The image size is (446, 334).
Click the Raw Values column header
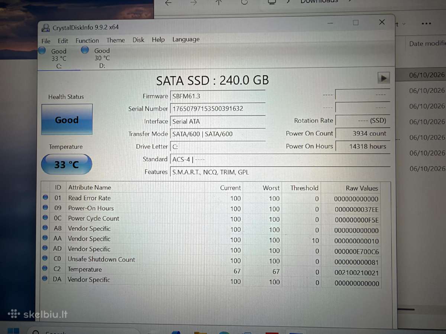click(362, 188)
